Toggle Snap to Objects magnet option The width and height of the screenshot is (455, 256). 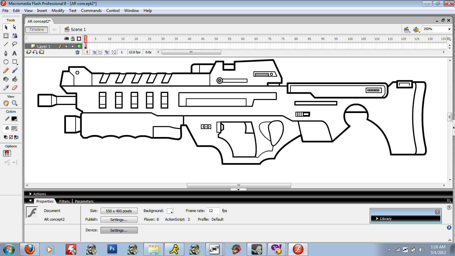point(7,153)
